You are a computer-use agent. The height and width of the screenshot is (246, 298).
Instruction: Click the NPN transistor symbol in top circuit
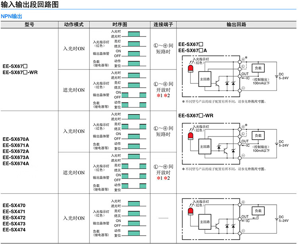[217, 83]
